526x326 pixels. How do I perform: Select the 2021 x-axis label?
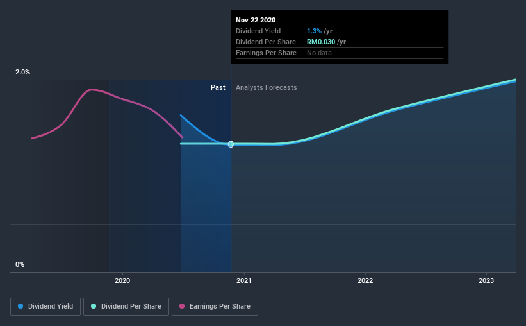pos(244,280)
